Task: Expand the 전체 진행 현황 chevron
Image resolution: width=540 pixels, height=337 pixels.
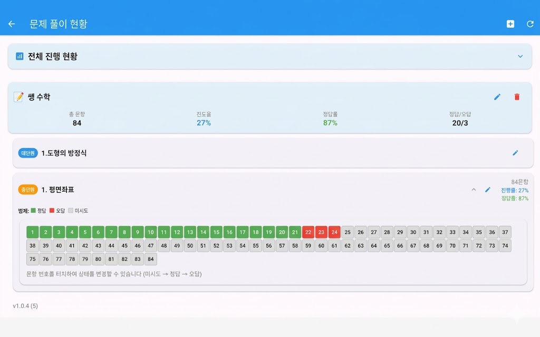Action: [520, 56]
